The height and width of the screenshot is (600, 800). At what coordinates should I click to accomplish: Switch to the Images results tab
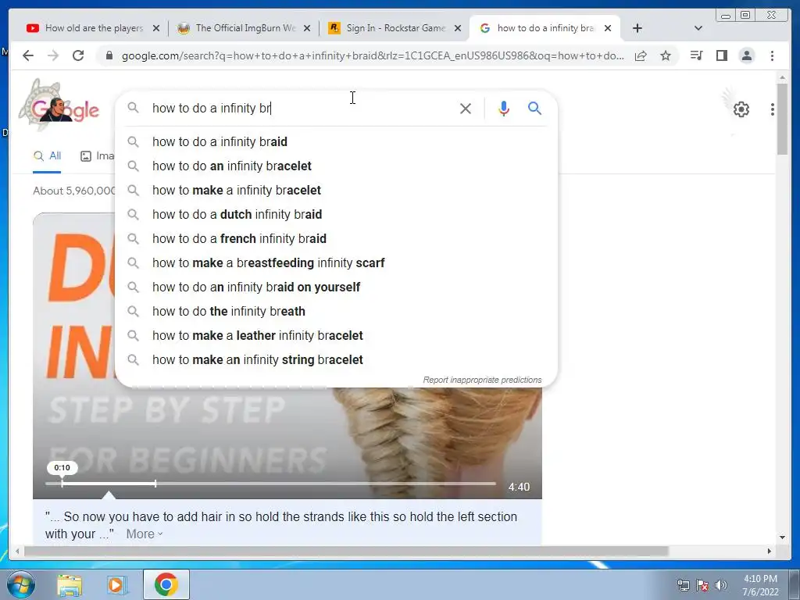[98, 156]
